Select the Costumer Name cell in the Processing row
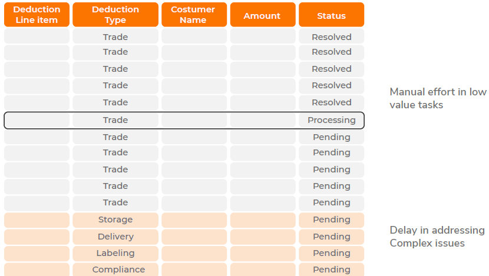 pyautogui.click(x=193, y=120)
